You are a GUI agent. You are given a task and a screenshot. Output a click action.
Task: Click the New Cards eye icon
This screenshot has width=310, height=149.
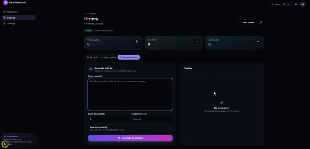pos(258,42)
